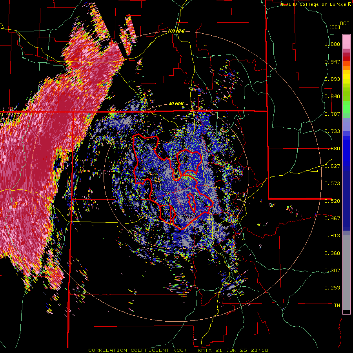Click the 0.253 scale value
Image resolution: width=353 pixels, height=353 pixels.
[x=332, y=288]
